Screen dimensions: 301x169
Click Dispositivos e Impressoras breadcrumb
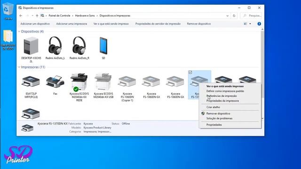click(115, 15)
